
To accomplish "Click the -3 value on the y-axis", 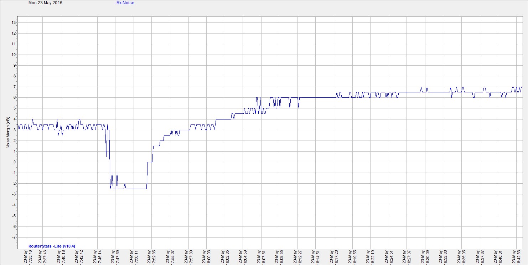I will [x=14, y=194].
